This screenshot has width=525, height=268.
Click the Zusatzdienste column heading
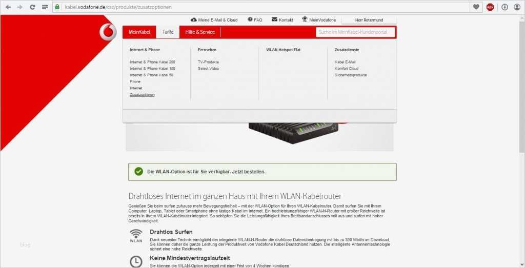(x=347, y=50)
